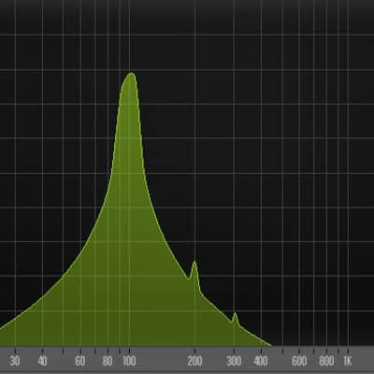
Task: Select the 80 frequency axis label
Action: 108,361
